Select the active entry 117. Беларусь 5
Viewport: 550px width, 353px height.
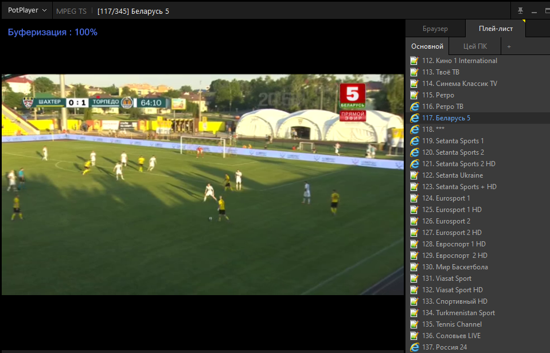[x=478, y=118]
